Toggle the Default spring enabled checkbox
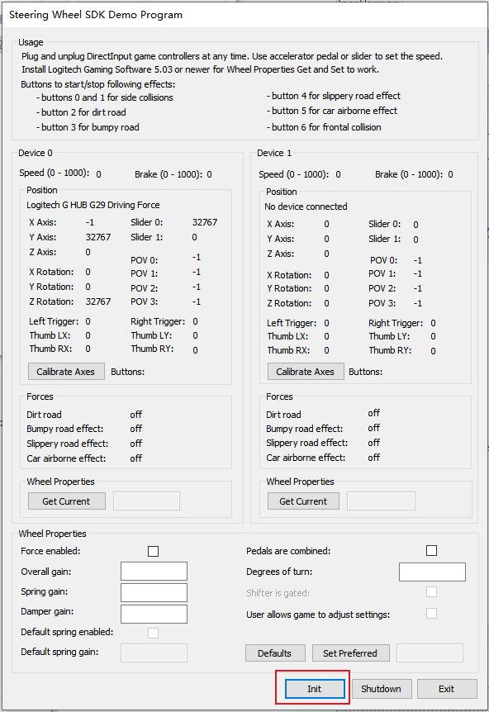The image size is (489, 712). point(154,633)
